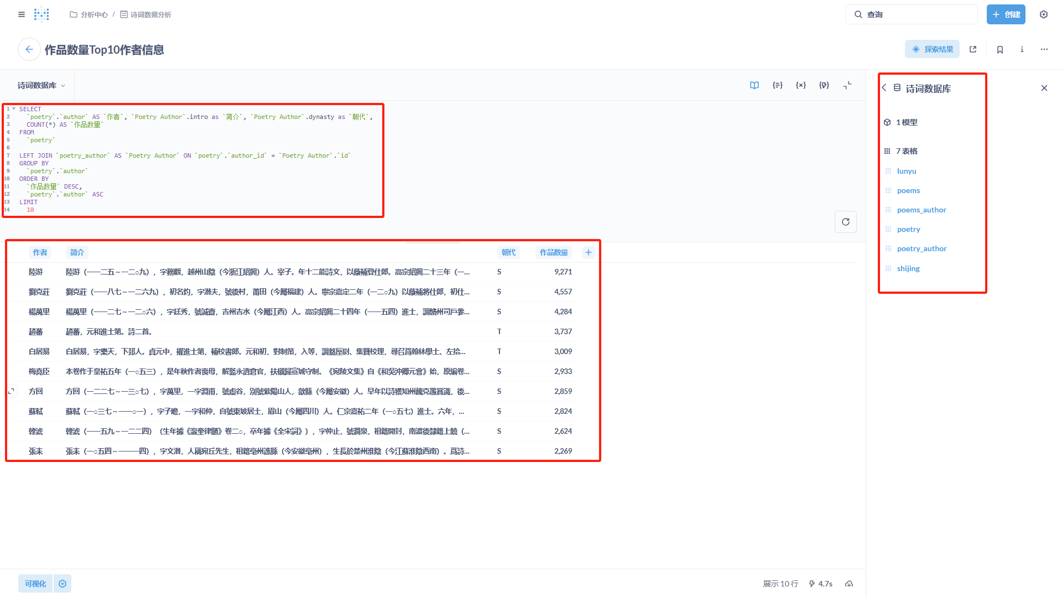Open the more options ellipsis menu
This screenshot has width=1062, height=597.
point(1044,49)
